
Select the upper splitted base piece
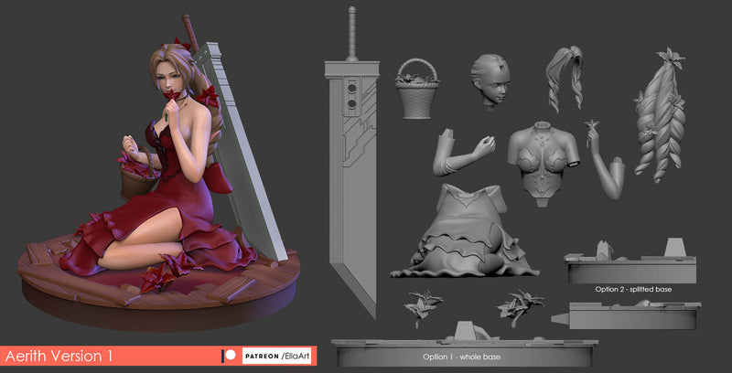(x=630, y=261)
